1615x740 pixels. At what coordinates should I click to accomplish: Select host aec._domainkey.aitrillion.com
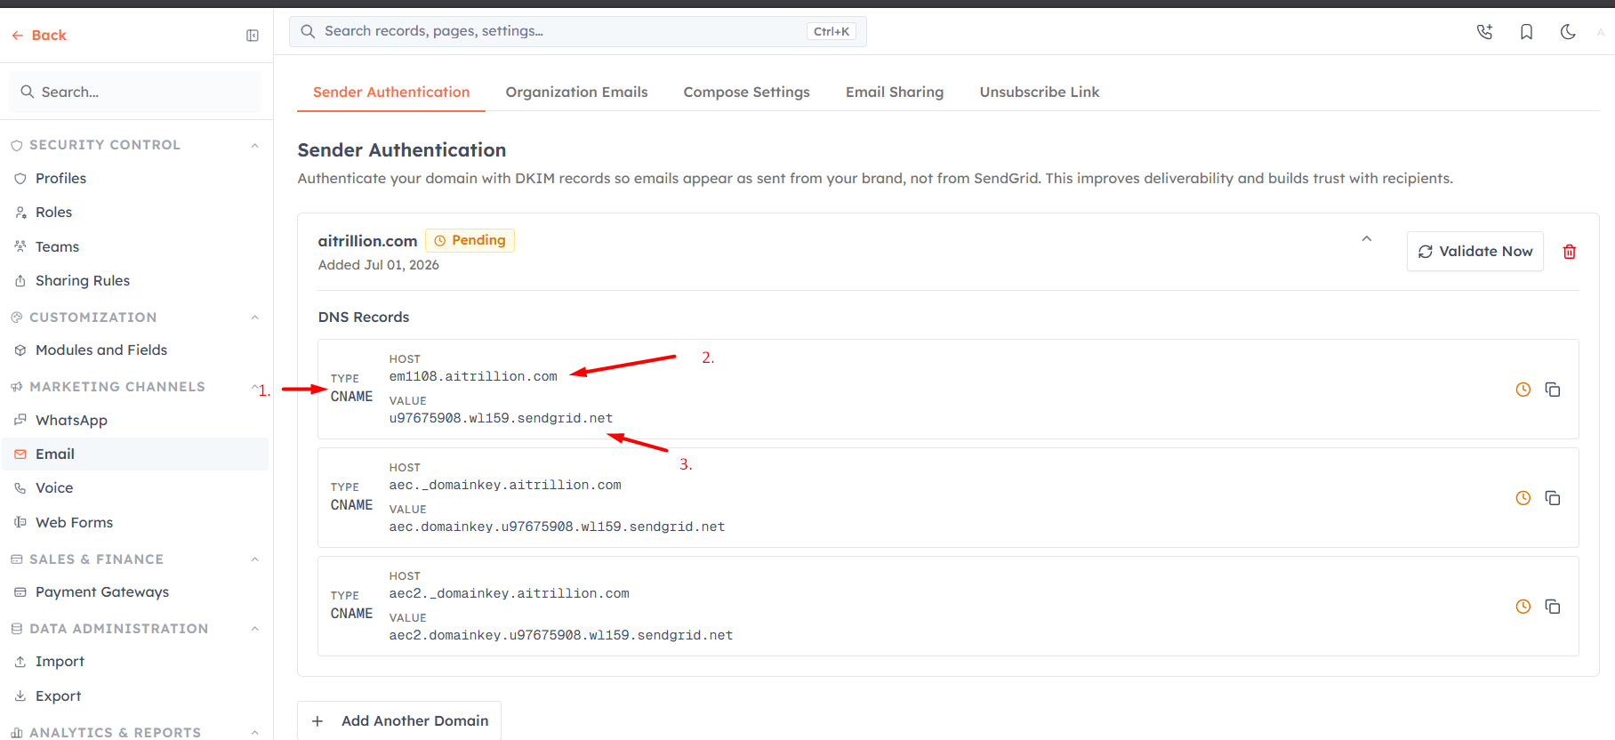pyautogui.click(x=505, y=485)
